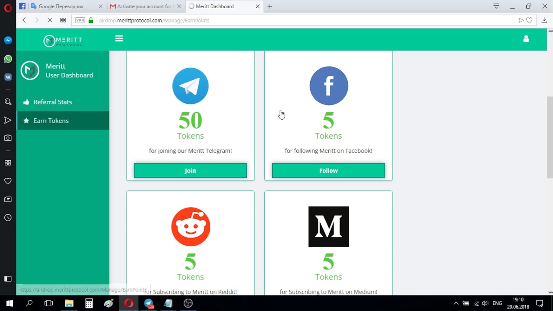Toggle the hamburger sidebar menu
553x311 pixels.
tap(119, 38)
